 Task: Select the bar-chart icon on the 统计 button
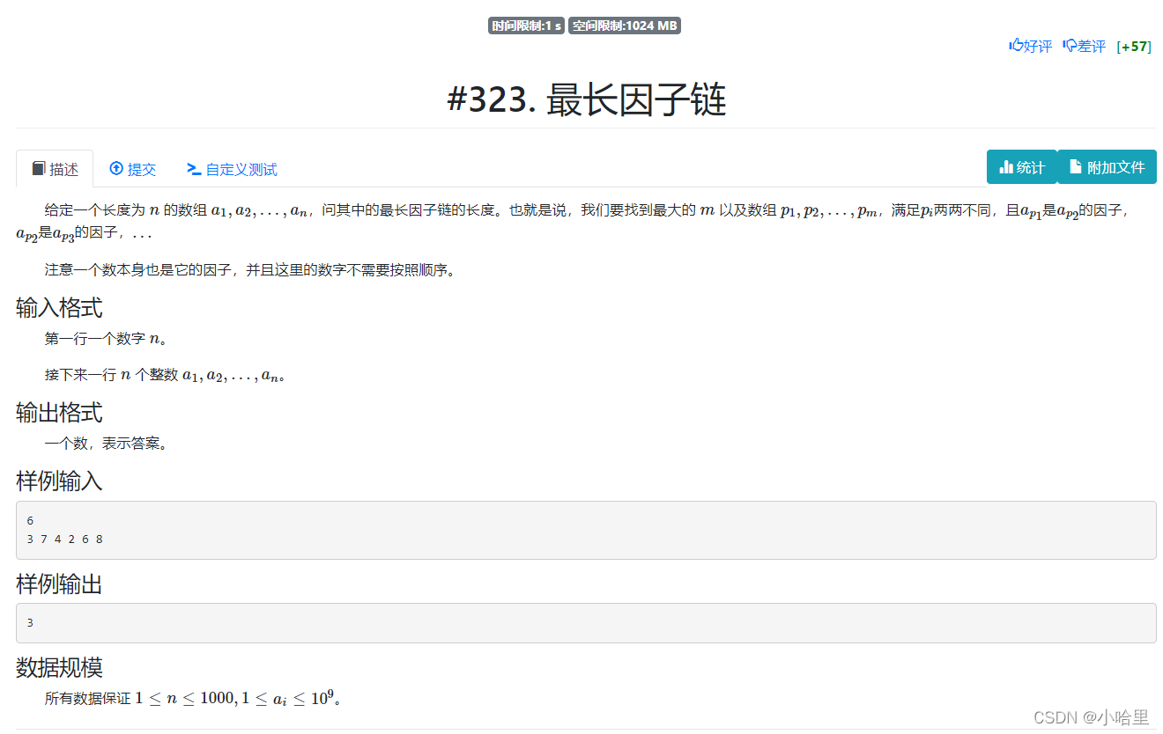point(1007,166)
